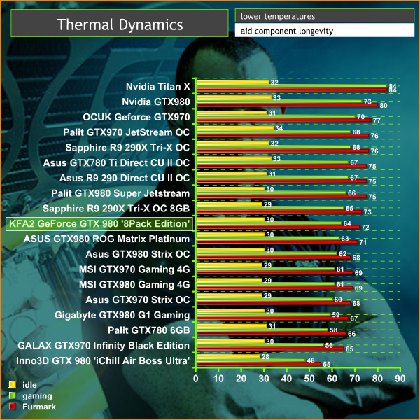Click the green gaming bar for Nvidia GTX980
The image size is (420, 420).
(279, 101)
